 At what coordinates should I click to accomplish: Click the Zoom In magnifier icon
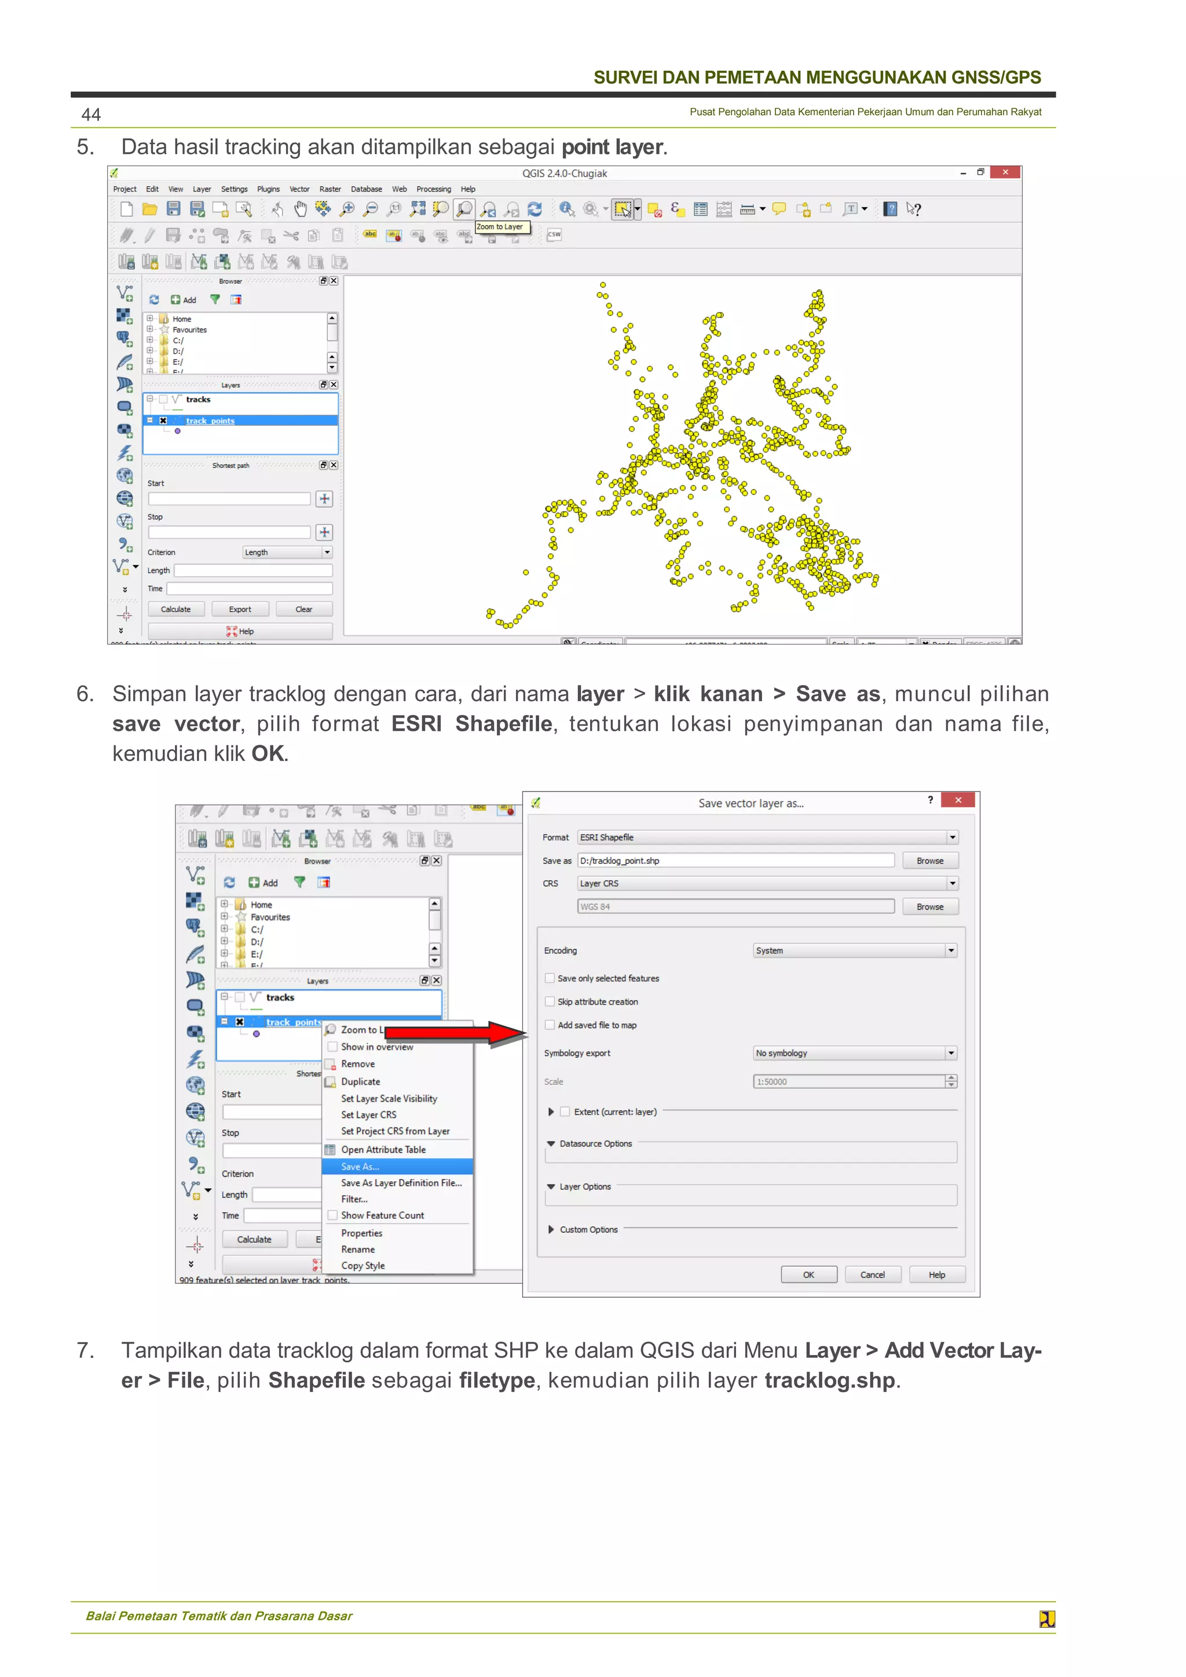point(347,210)
